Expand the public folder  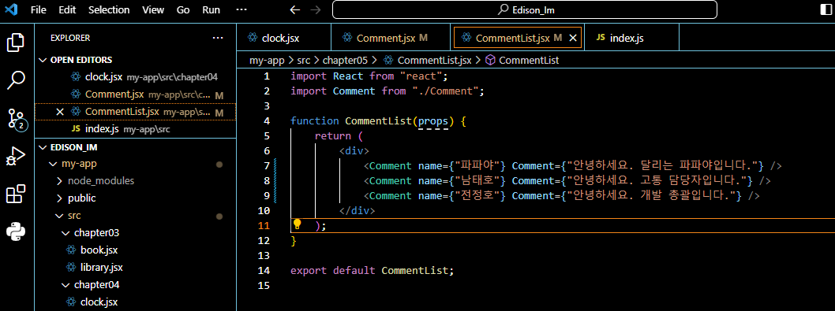point(135,198)
